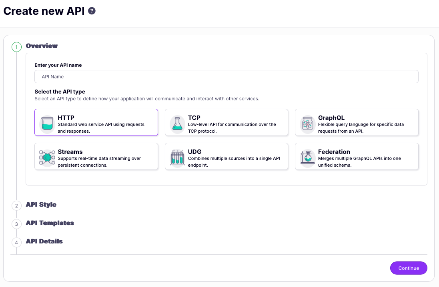Click the TCP beaker icon
439x287 pixels.
pyautogui.click(x=177, y=124)
